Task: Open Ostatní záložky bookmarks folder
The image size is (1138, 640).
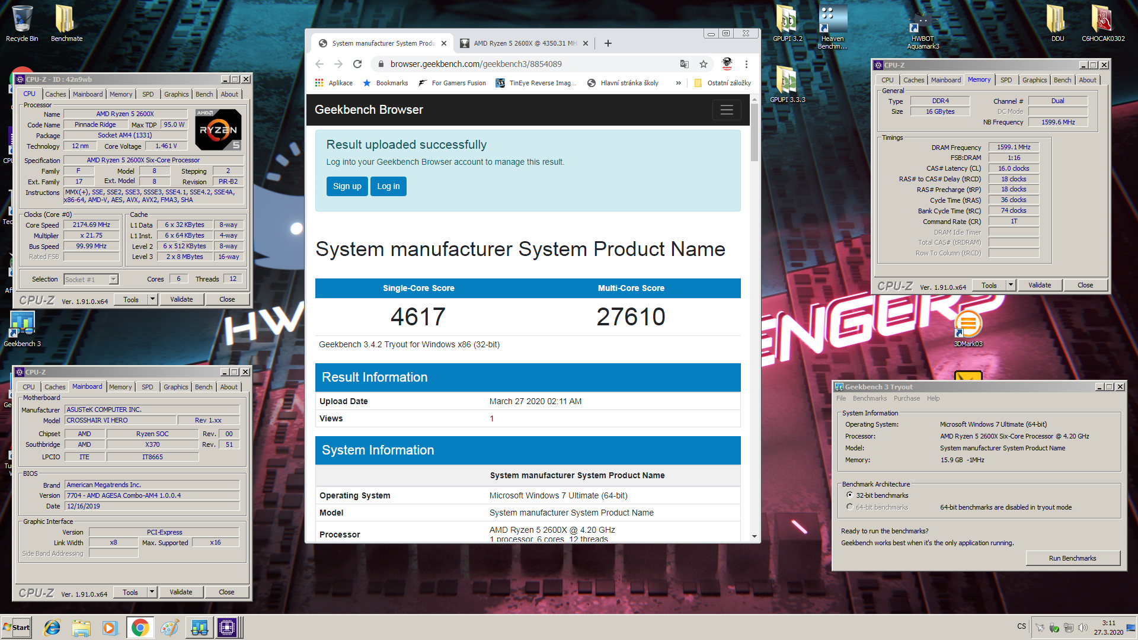Action: 723,83
